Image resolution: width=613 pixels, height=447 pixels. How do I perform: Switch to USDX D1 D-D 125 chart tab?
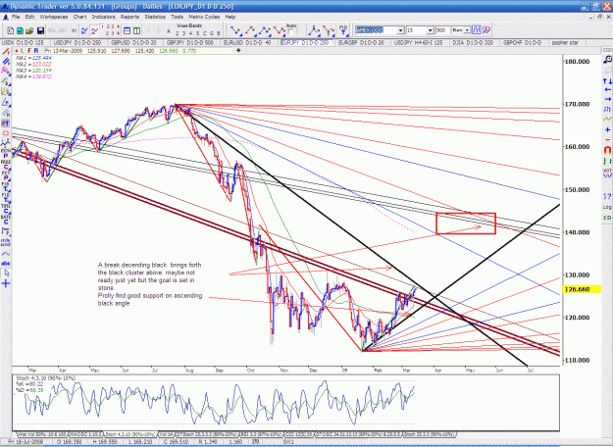(x=24, y=42)
